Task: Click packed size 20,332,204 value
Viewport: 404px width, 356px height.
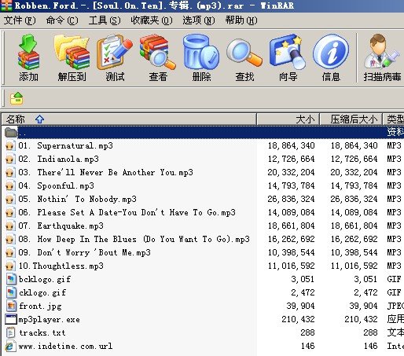Action: pos(354,172)
